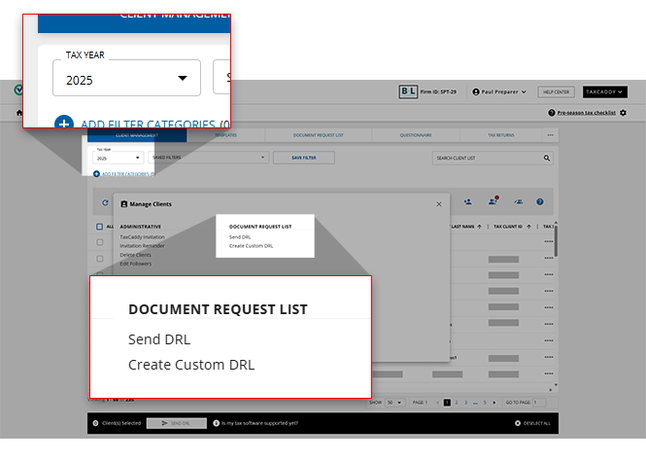
Task: Sort by Last Name using its arrow
Action: pos(479,227)
